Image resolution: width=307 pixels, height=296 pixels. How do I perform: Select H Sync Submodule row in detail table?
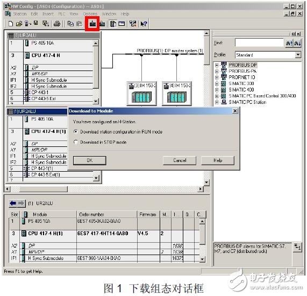(104, 258)
